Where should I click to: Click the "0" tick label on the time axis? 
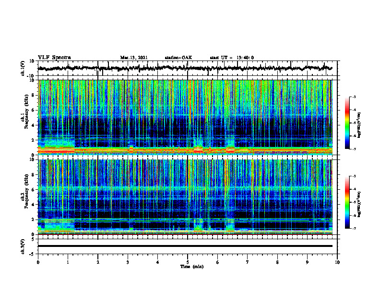(x=38, y=262)
